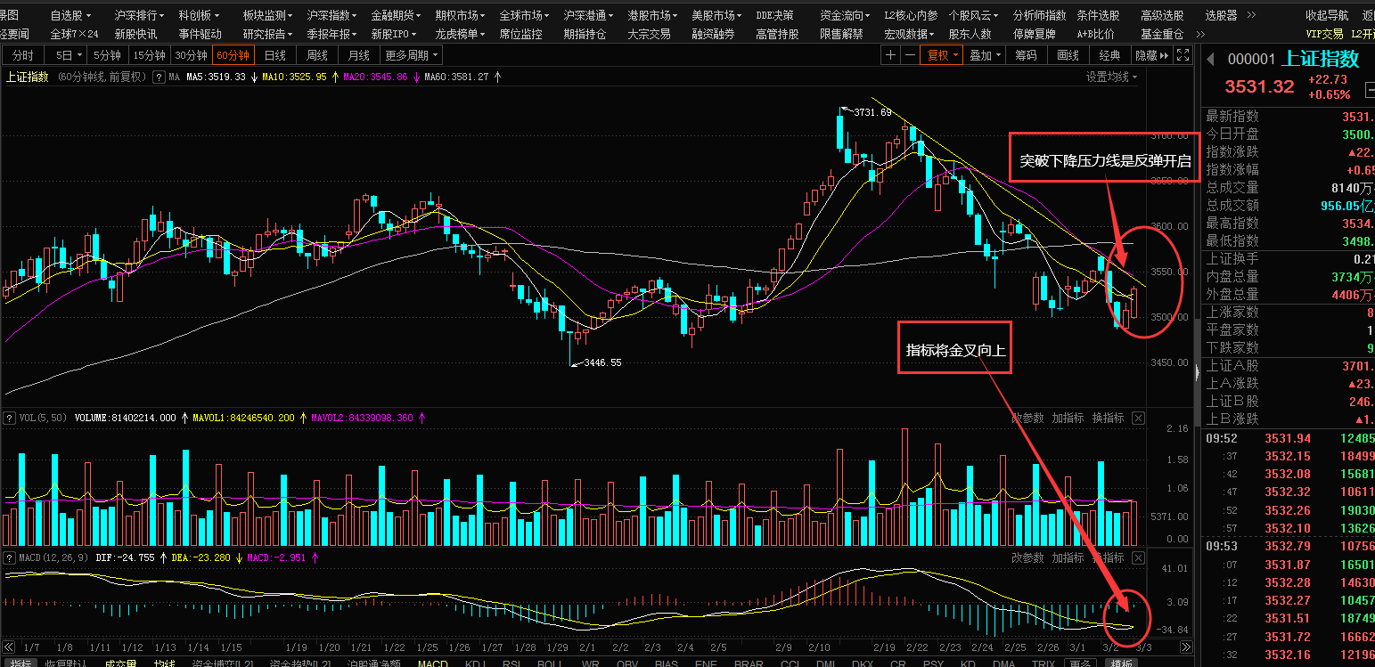This screenshot has height=667, width=1375.
Task: Close the VOL volume sub-panel
Action: tap(1138, 418)
